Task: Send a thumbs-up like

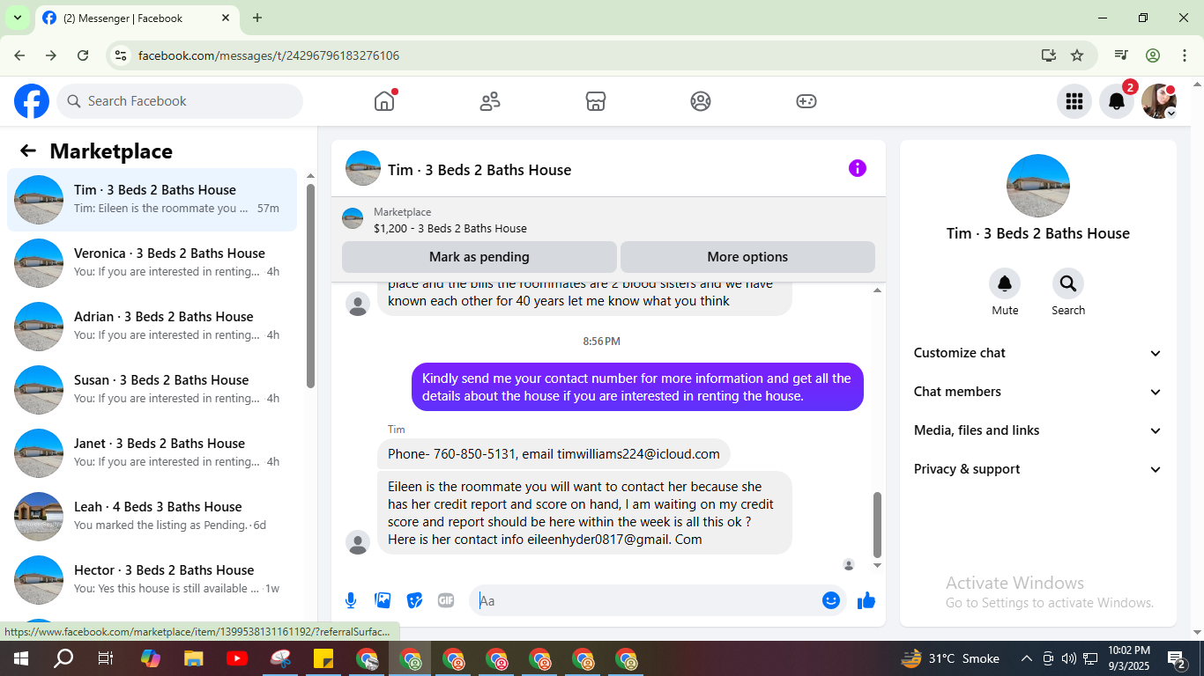Action: tap(866, 600)
